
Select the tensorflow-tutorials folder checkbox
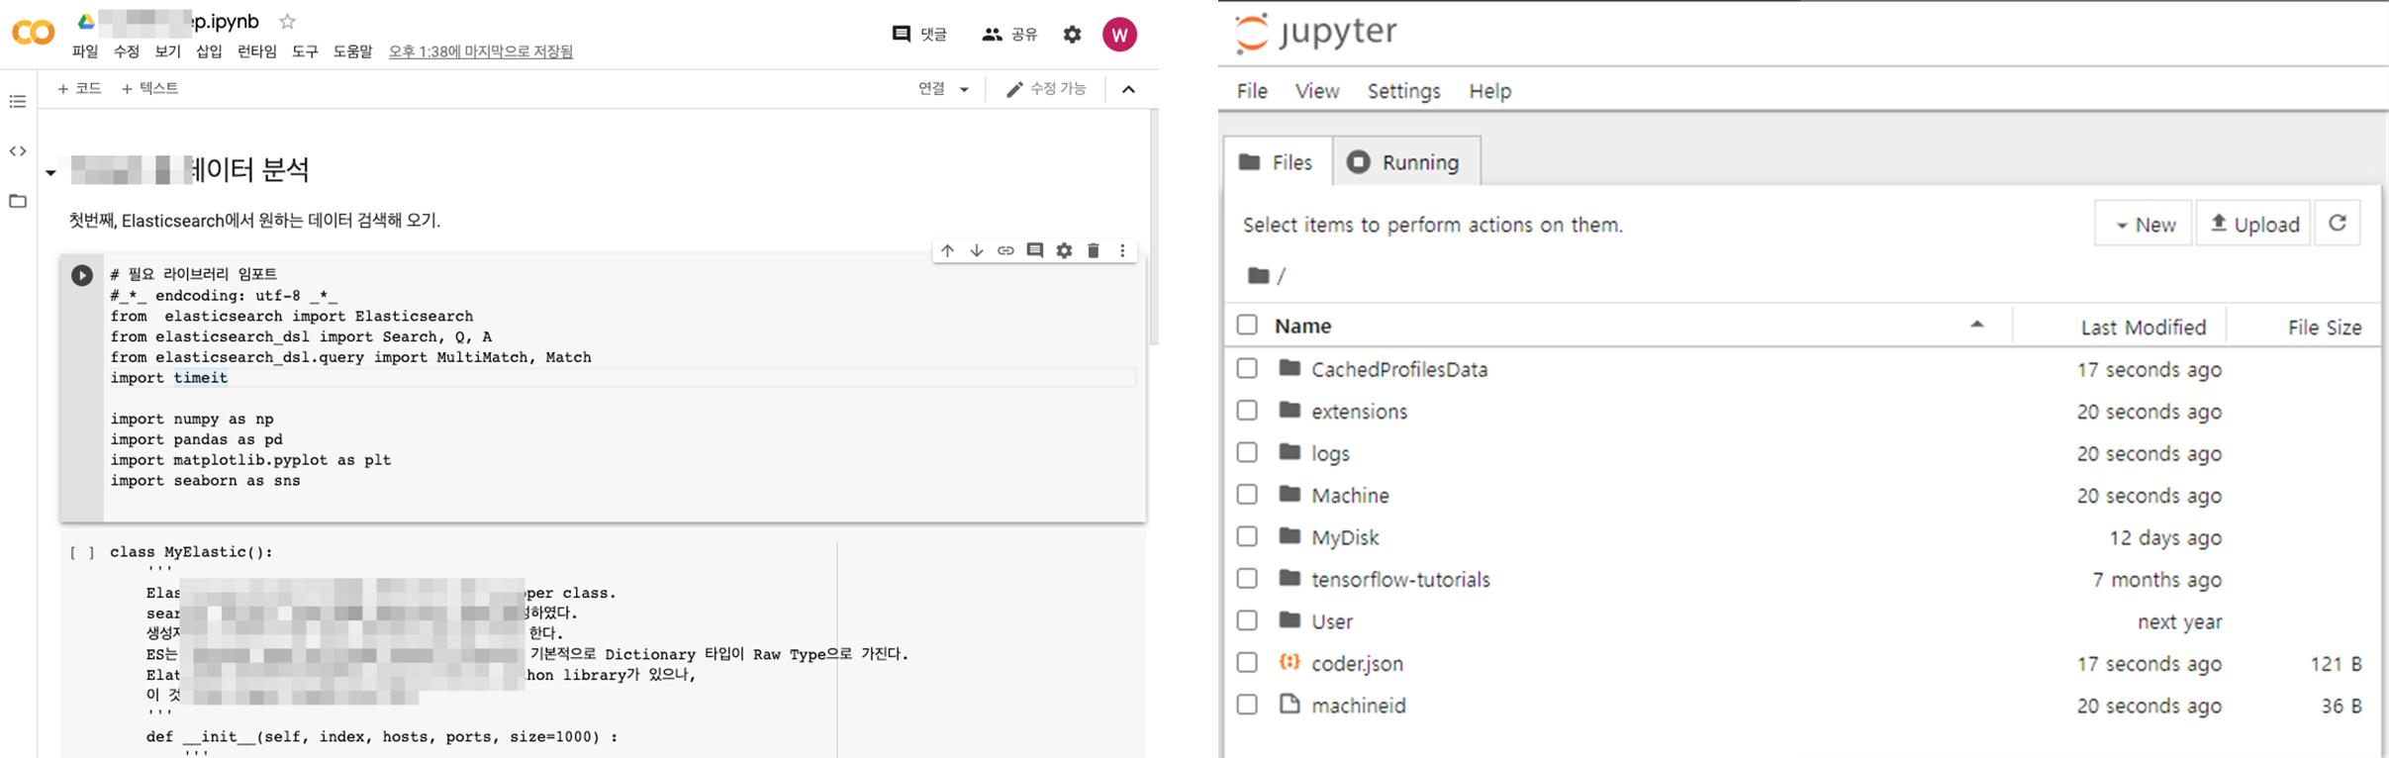coord(1247,579)
